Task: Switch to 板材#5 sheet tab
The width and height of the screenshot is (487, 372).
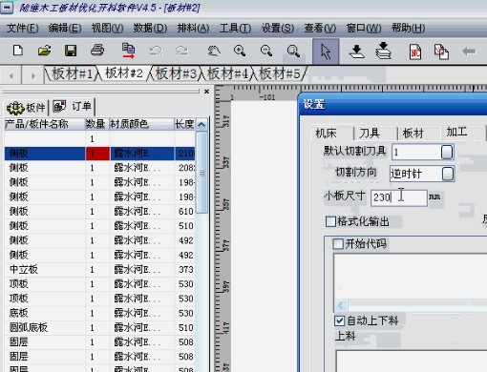Action: [x=279, y=74]
